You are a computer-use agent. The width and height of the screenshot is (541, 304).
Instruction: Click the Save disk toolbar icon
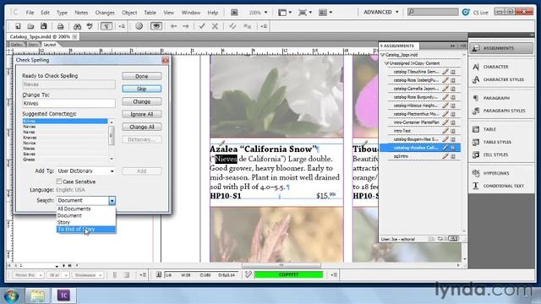click(43, 26)
